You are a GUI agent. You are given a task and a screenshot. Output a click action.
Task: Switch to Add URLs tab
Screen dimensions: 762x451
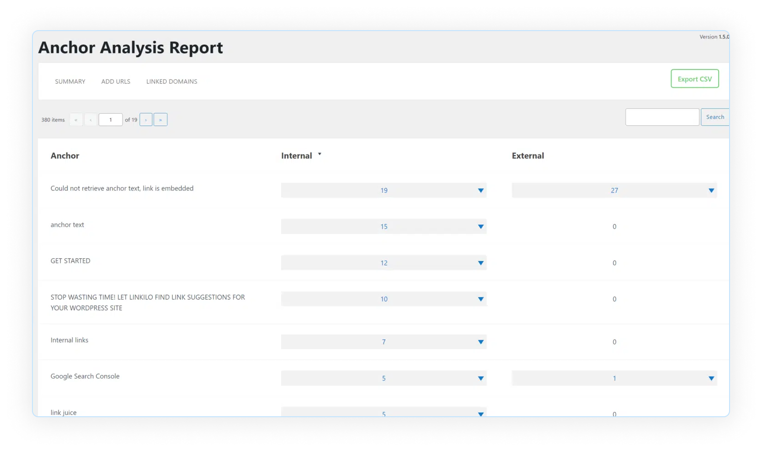pyautogui.click(x=116, y=81)
